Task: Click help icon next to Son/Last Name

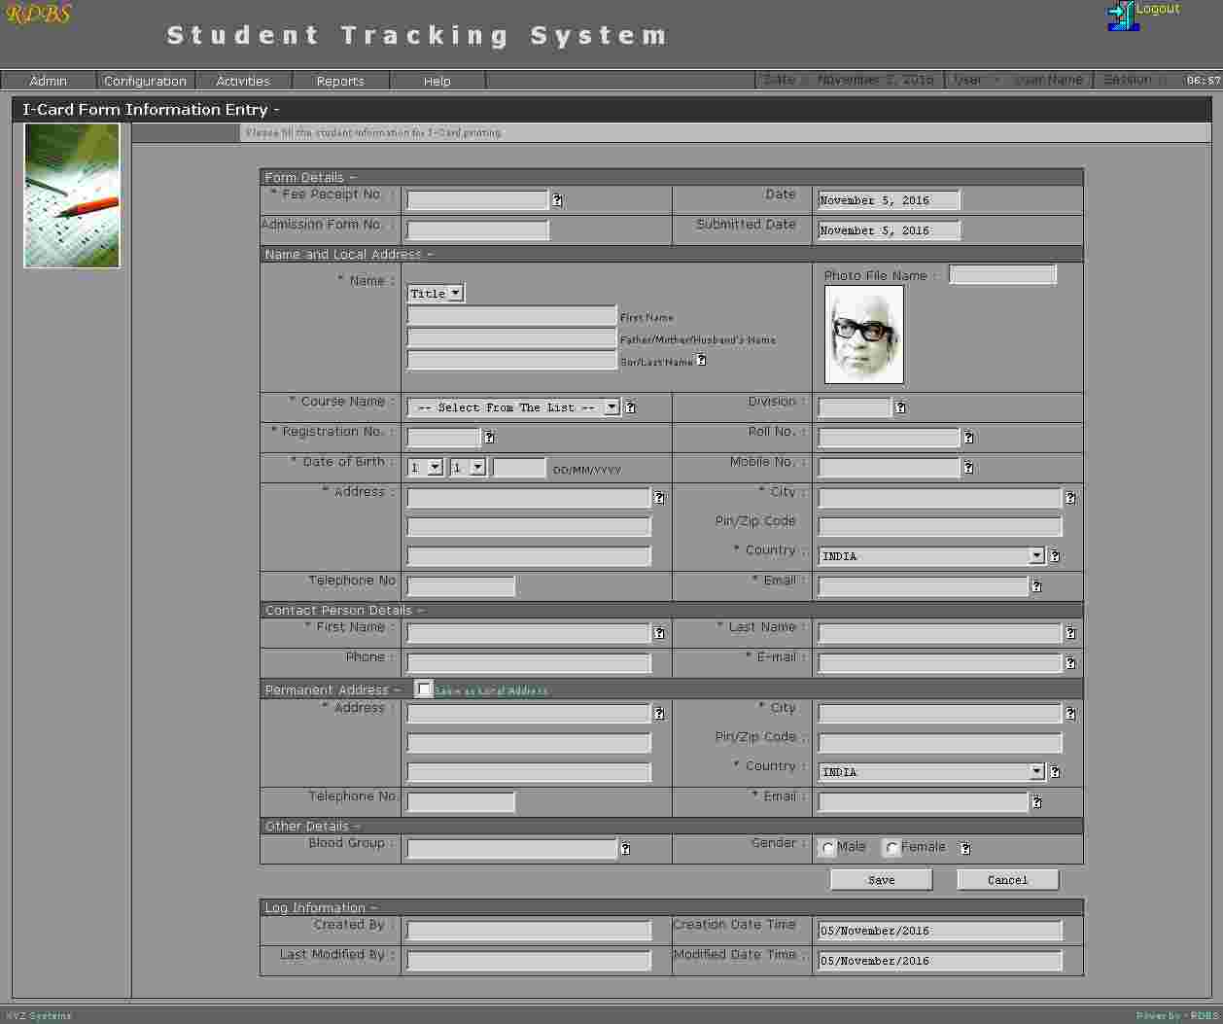Action: click(701, 360)
